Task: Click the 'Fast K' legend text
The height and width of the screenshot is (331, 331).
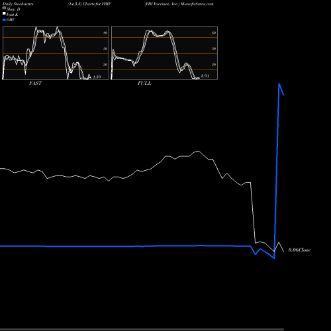Action: [13, 15]
